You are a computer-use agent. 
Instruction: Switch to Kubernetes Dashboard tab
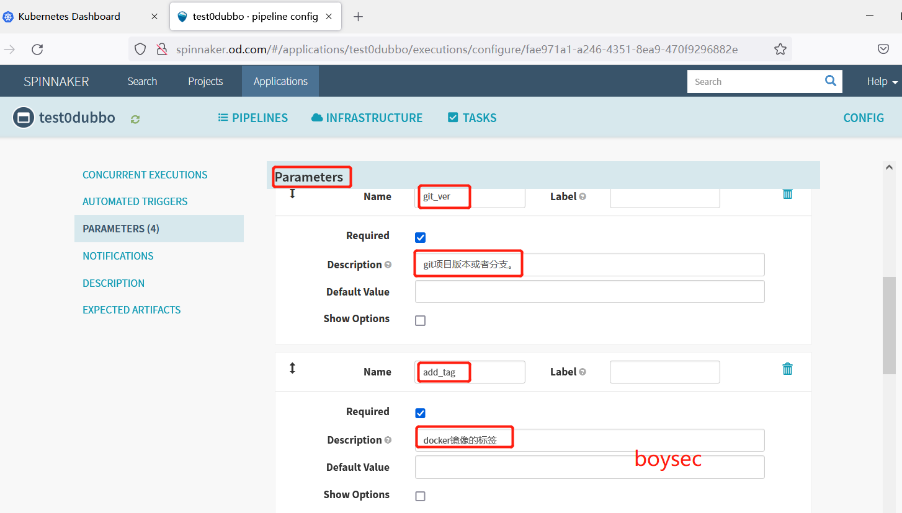click(x=81, y=17)
